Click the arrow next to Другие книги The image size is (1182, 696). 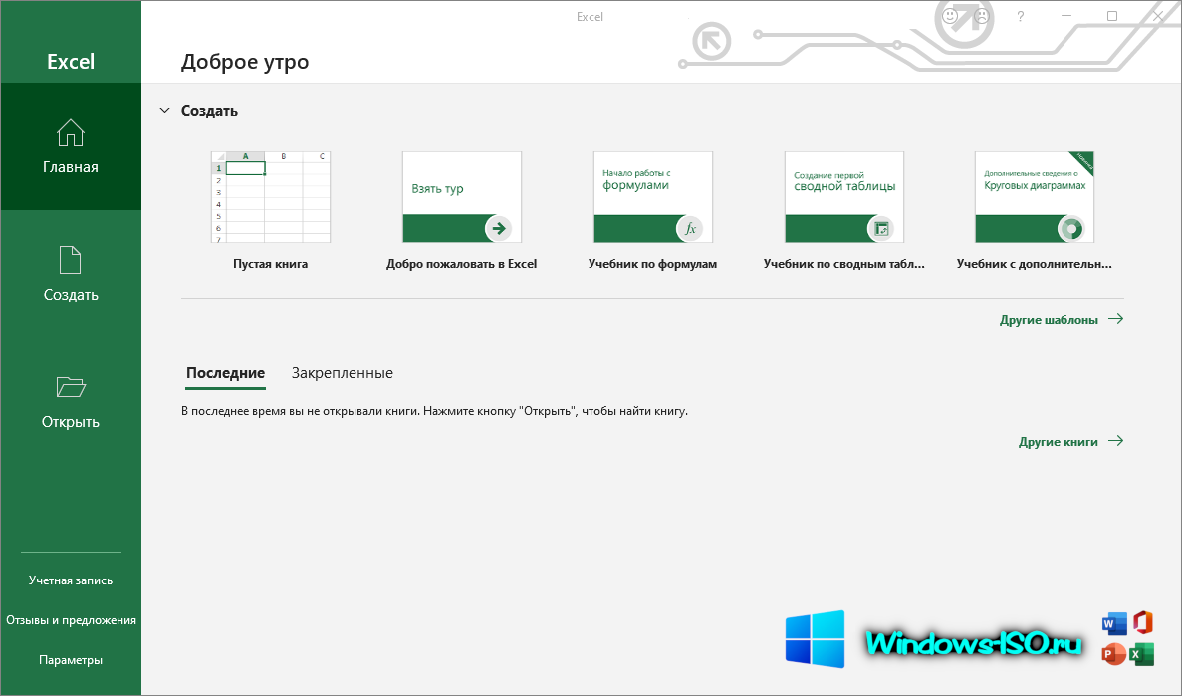click(x=1115, y=441)
